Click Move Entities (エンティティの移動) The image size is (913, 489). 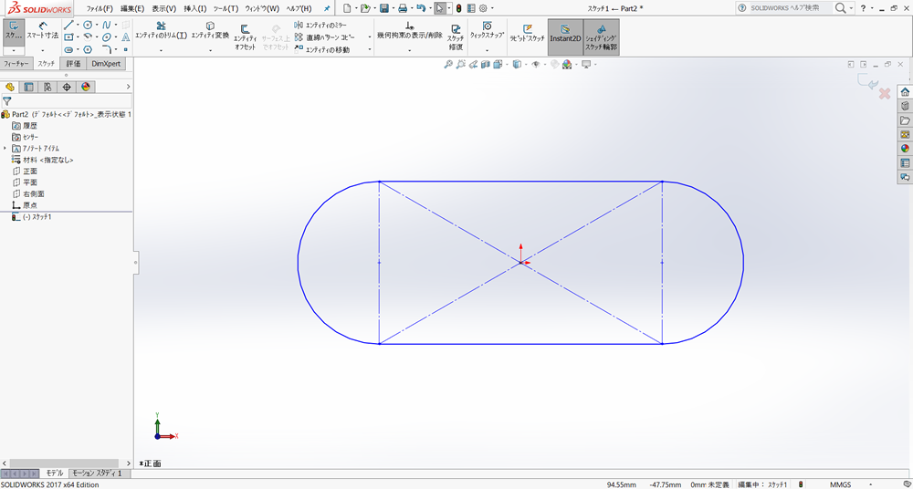(321, 50)
